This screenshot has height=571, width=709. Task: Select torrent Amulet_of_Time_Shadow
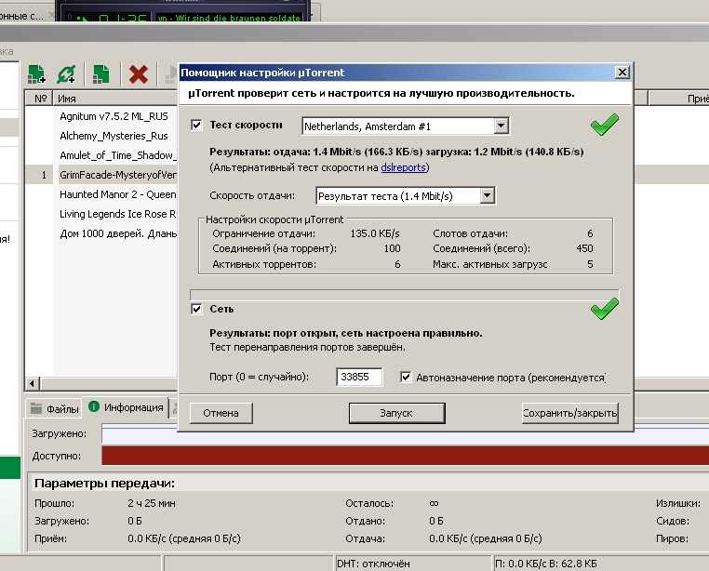117,155
